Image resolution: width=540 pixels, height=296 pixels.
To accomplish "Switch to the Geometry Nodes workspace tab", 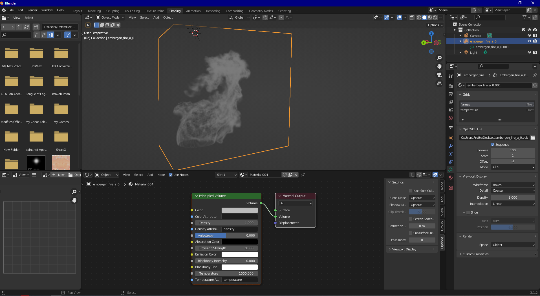I will 261,11.
